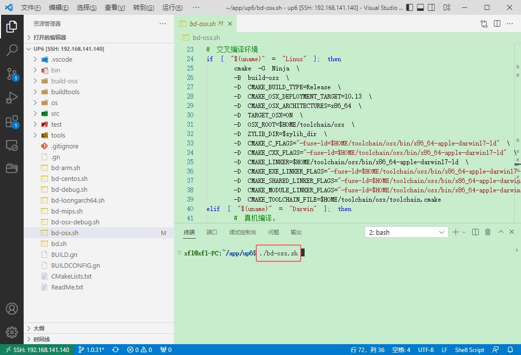521x355 pixels.
Task: Open Extensions view in activity bar
Action: (x=12, y=122)
